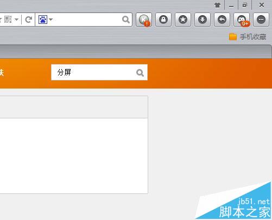The height and width of the screenshot is (220, 272).
Task: Open downloads with the down-arrow button
Action: pos(203,20)
